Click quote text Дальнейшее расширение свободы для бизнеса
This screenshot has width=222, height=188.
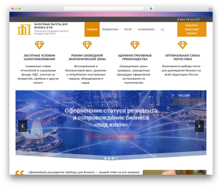84,172
